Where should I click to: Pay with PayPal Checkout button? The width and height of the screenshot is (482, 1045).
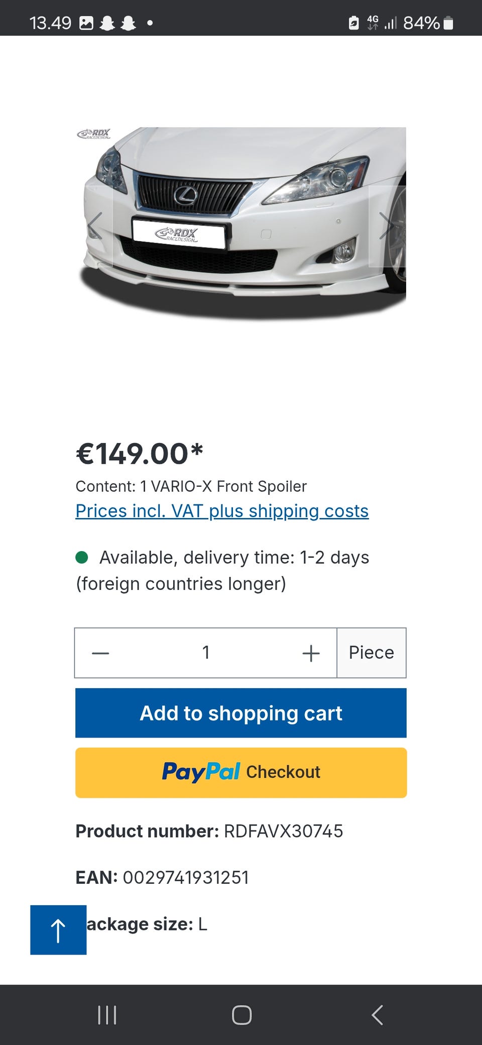241,773
